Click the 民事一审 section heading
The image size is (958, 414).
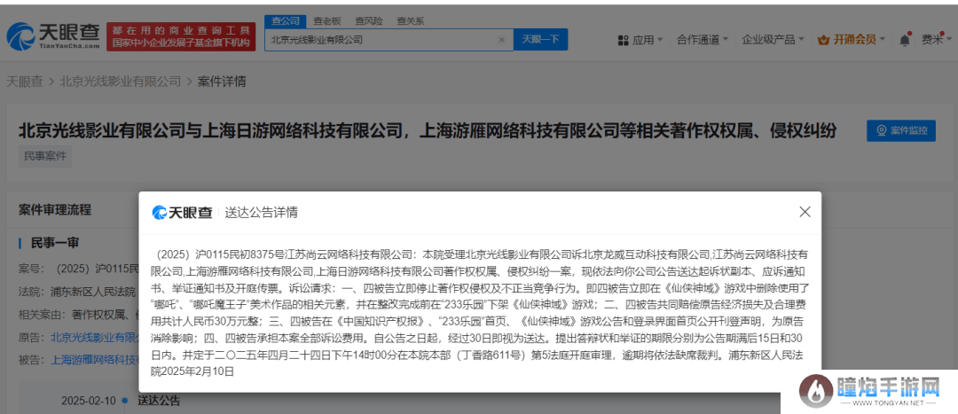55,242
